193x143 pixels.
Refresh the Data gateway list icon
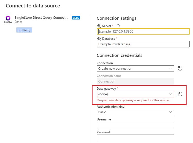(x=180, y=94)
